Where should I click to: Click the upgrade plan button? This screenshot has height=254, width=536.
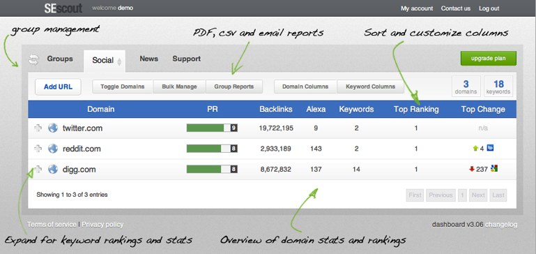click(489, 58)
